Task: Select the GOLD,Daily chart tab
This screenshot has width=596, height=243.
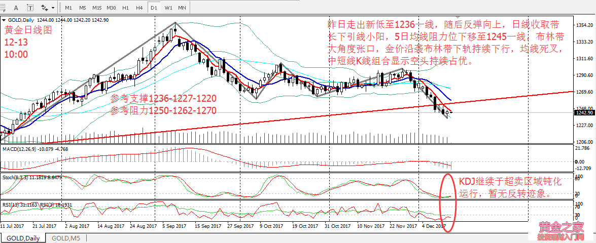Action: click(x=22, y=238)
